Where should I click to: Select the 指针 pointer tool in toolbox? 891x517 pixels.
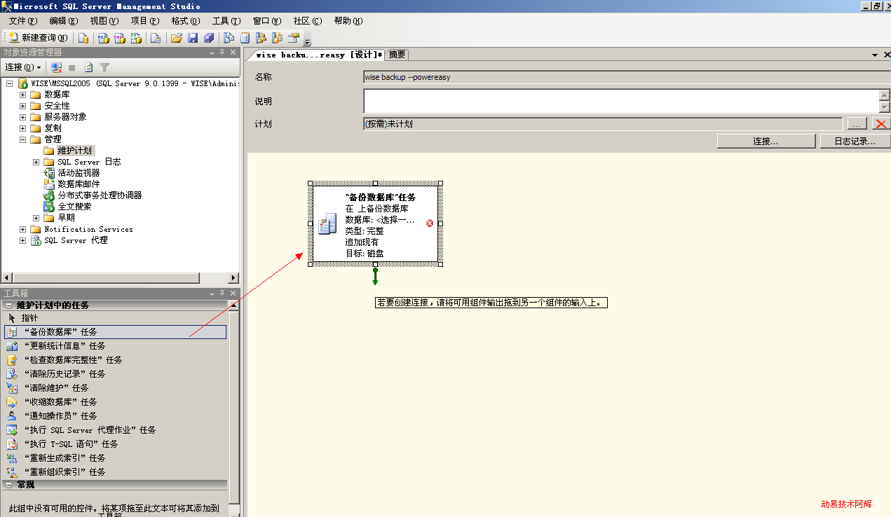pyautogui.click(x=29, y=318)
